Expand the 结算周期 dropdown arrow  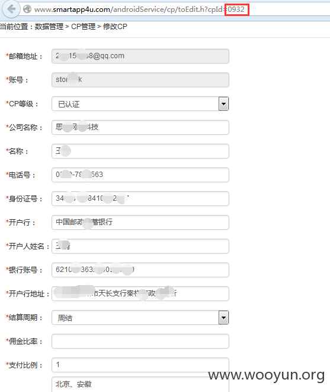click(223, 318)
